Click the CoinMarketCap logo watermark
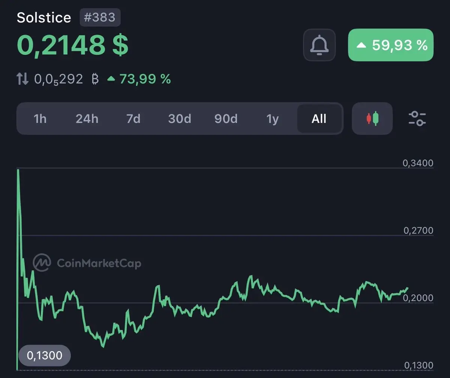Screen dimensions: 450x378 coord(87,263)
